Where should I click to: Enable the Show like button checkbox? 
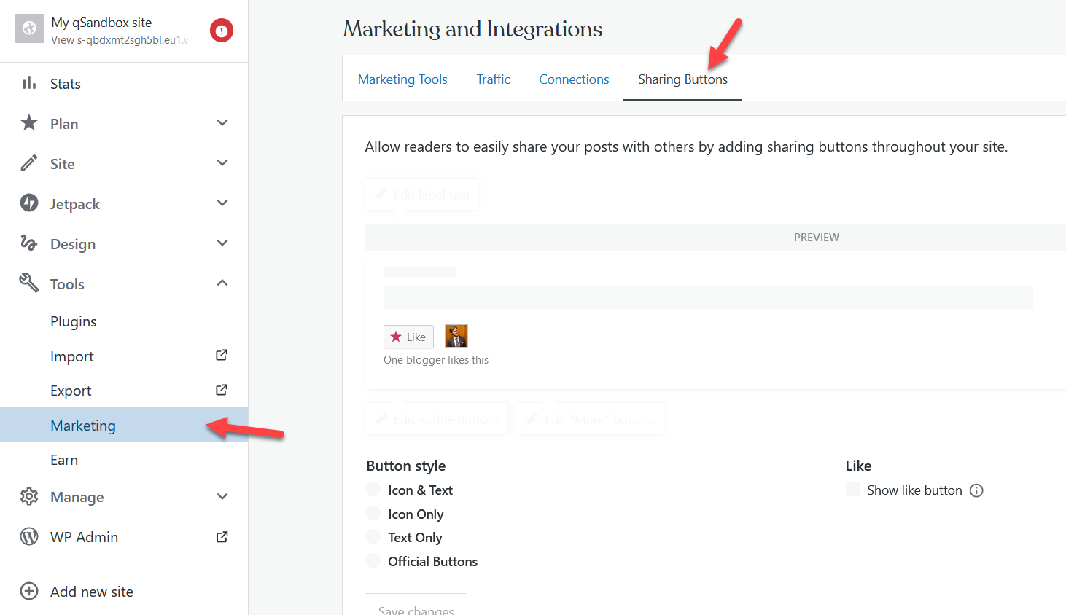point(852,490)
